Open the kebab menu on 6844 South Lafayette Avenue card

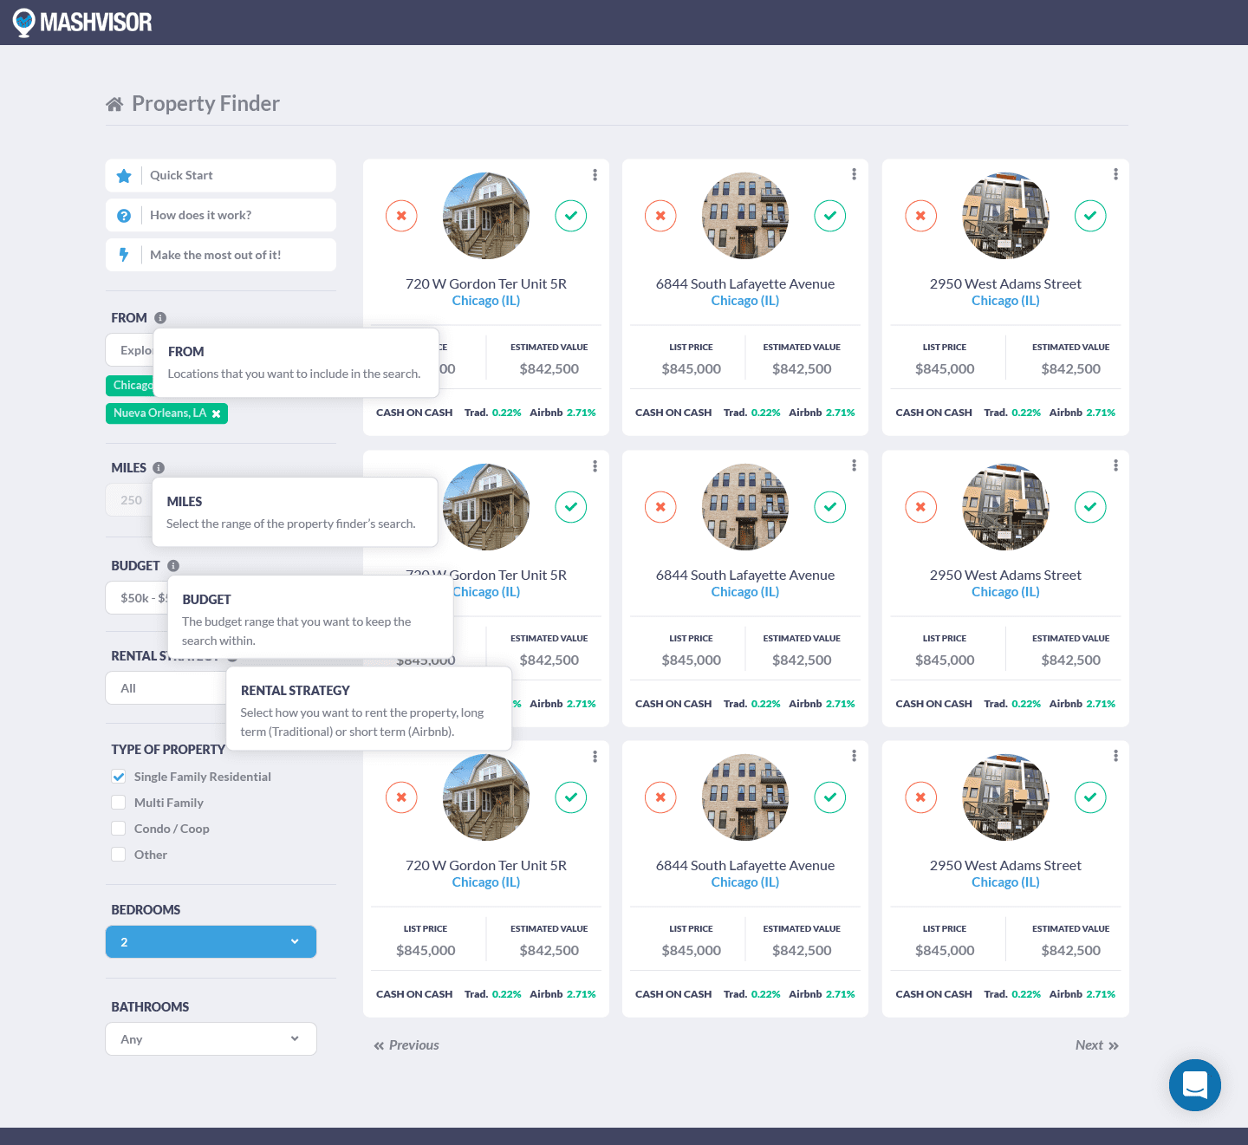[x=855, y=174]
